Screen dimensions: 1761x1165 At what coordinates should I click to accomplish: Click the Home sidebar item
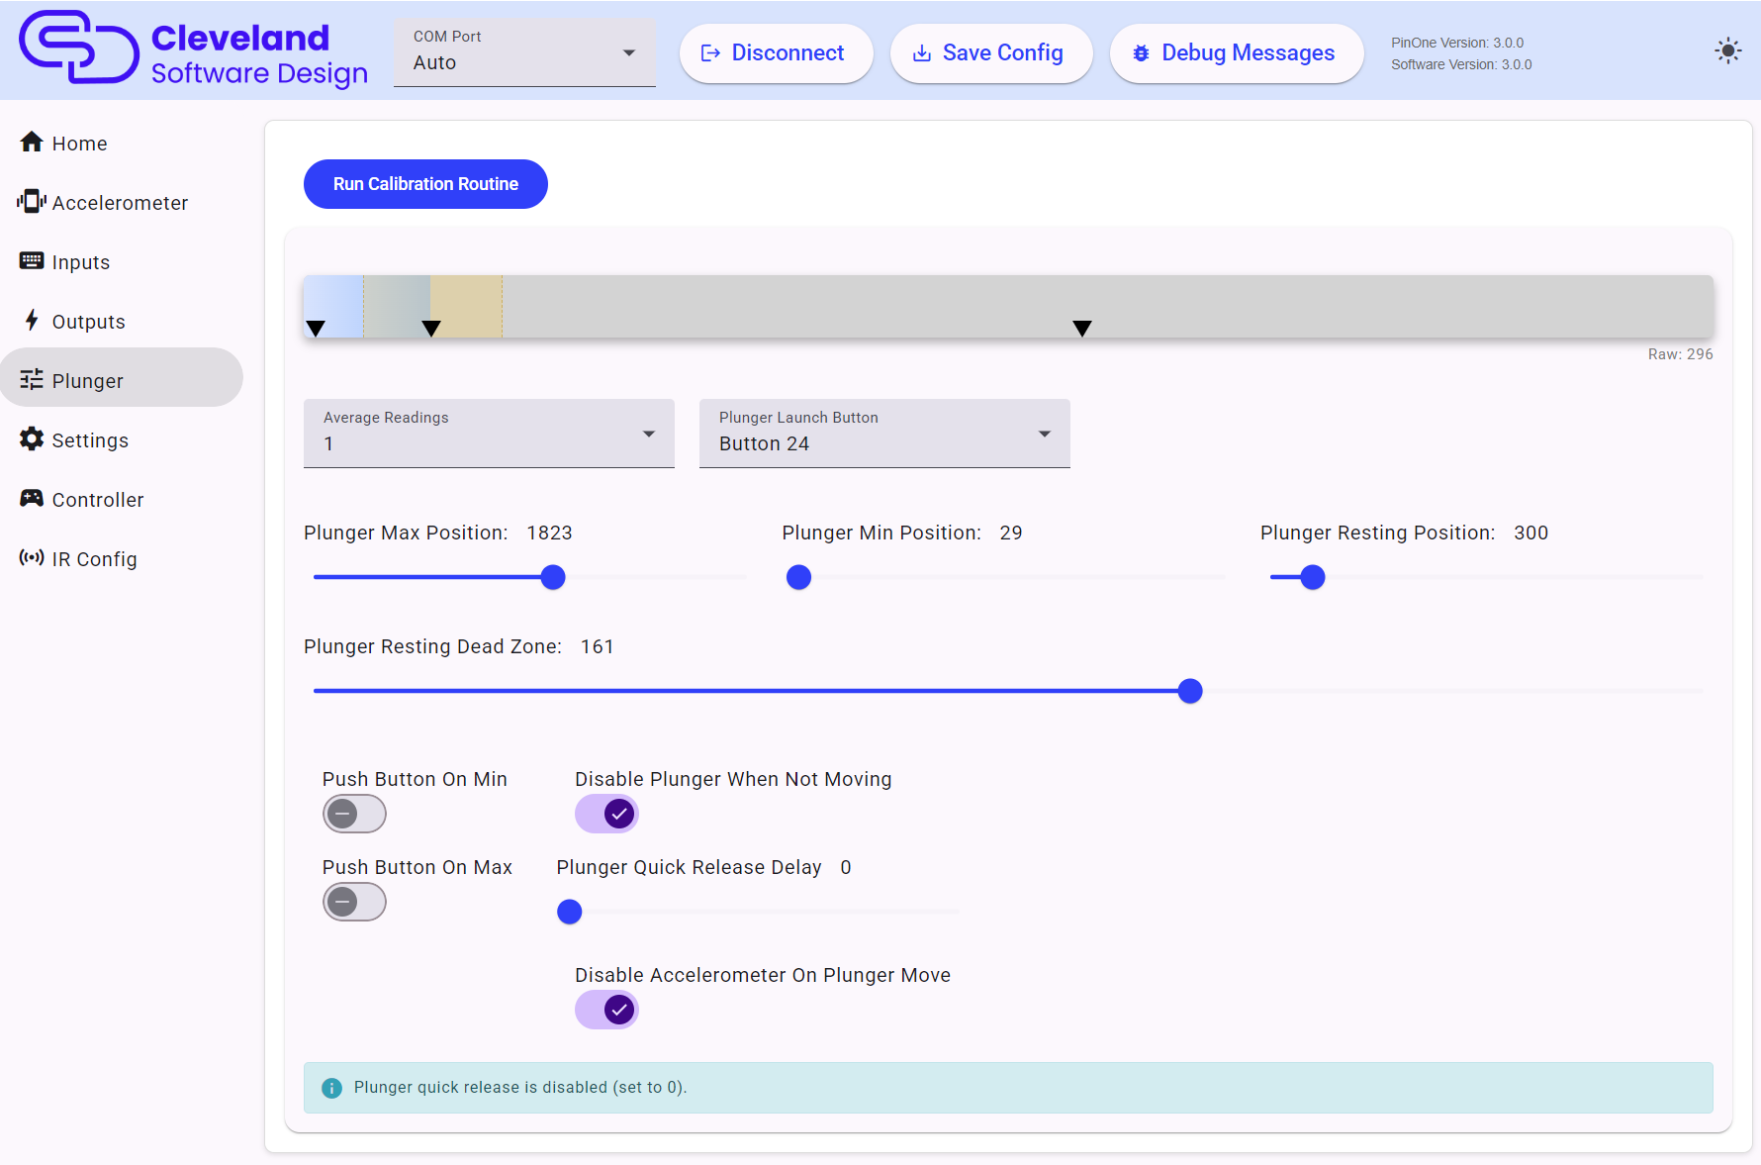pos(121,144)
